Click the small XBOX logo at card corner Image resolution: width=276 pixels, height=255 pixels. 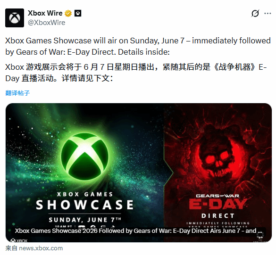click(19, 240)
